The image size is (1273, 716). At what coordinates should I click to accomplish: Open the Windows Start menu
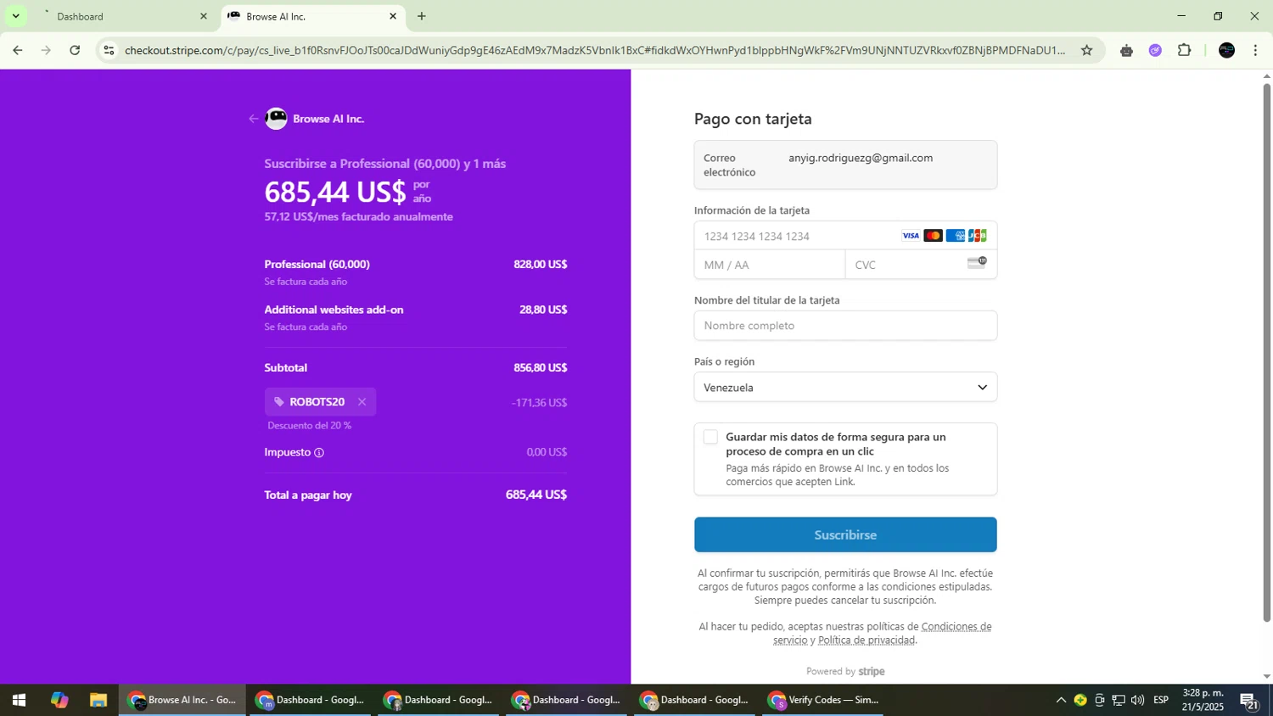click(x=19, y=701)
